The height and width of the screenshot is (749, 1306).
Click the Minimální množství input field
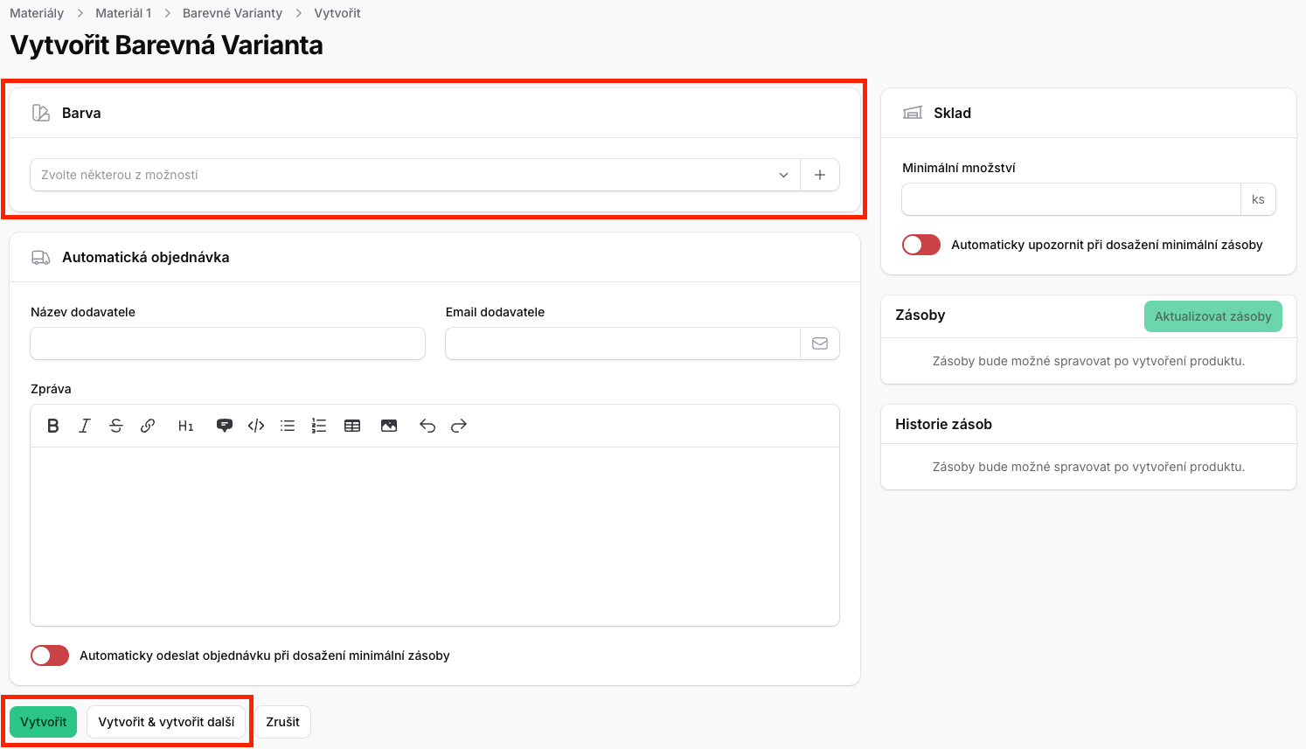[1071, 199]
